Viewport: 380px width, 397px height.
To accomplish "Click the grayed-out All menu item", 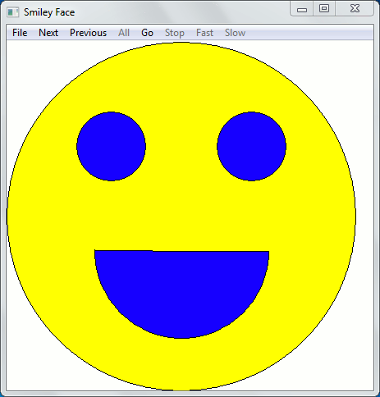I will (x=124, y=33).
